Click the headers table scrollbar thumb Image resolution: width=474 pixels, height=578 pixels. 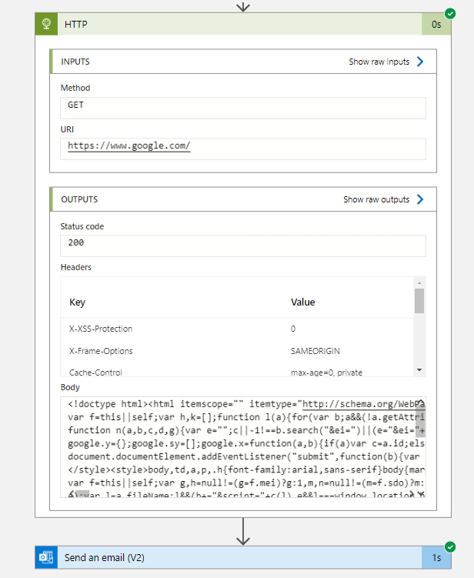click(x=419, y=301)
